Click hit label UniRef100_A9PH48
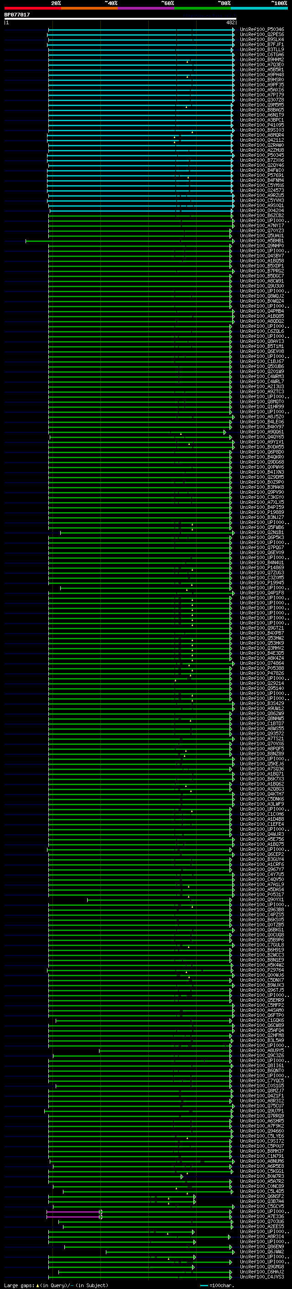Viewport: 292px width, 1289px height. click(x=262, y=75)
